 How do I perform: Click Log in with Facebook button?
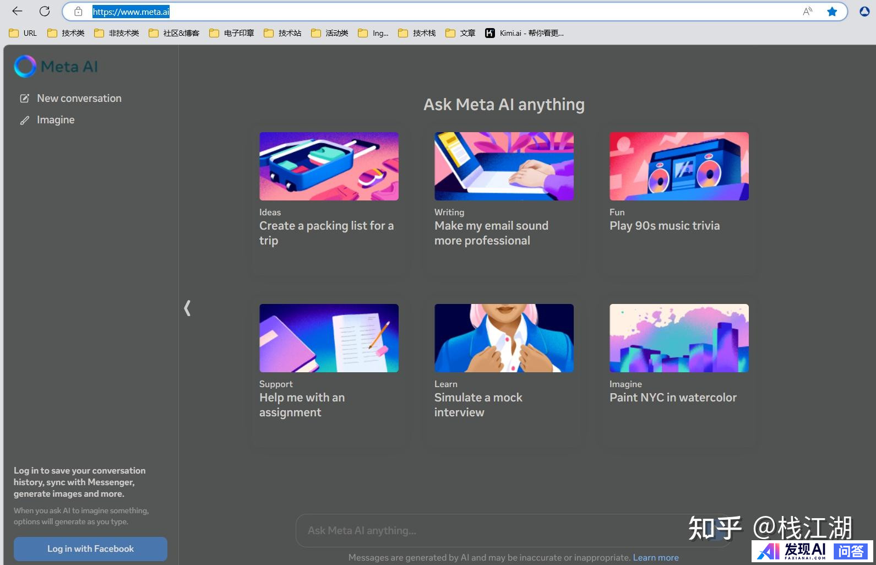[90, 548]
